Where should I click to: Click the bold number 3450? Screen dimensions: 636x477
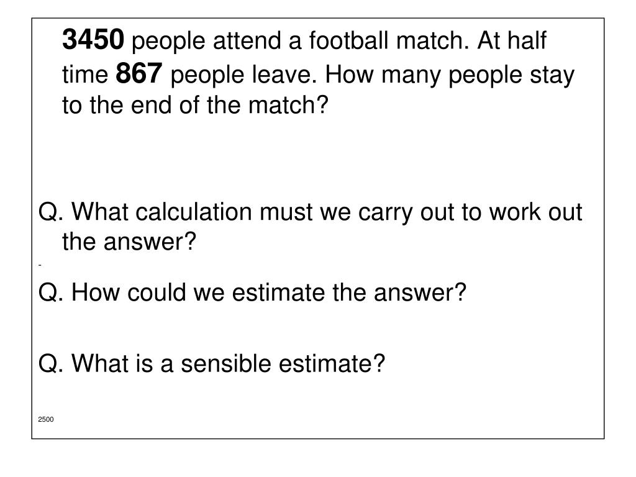point(93,39)
